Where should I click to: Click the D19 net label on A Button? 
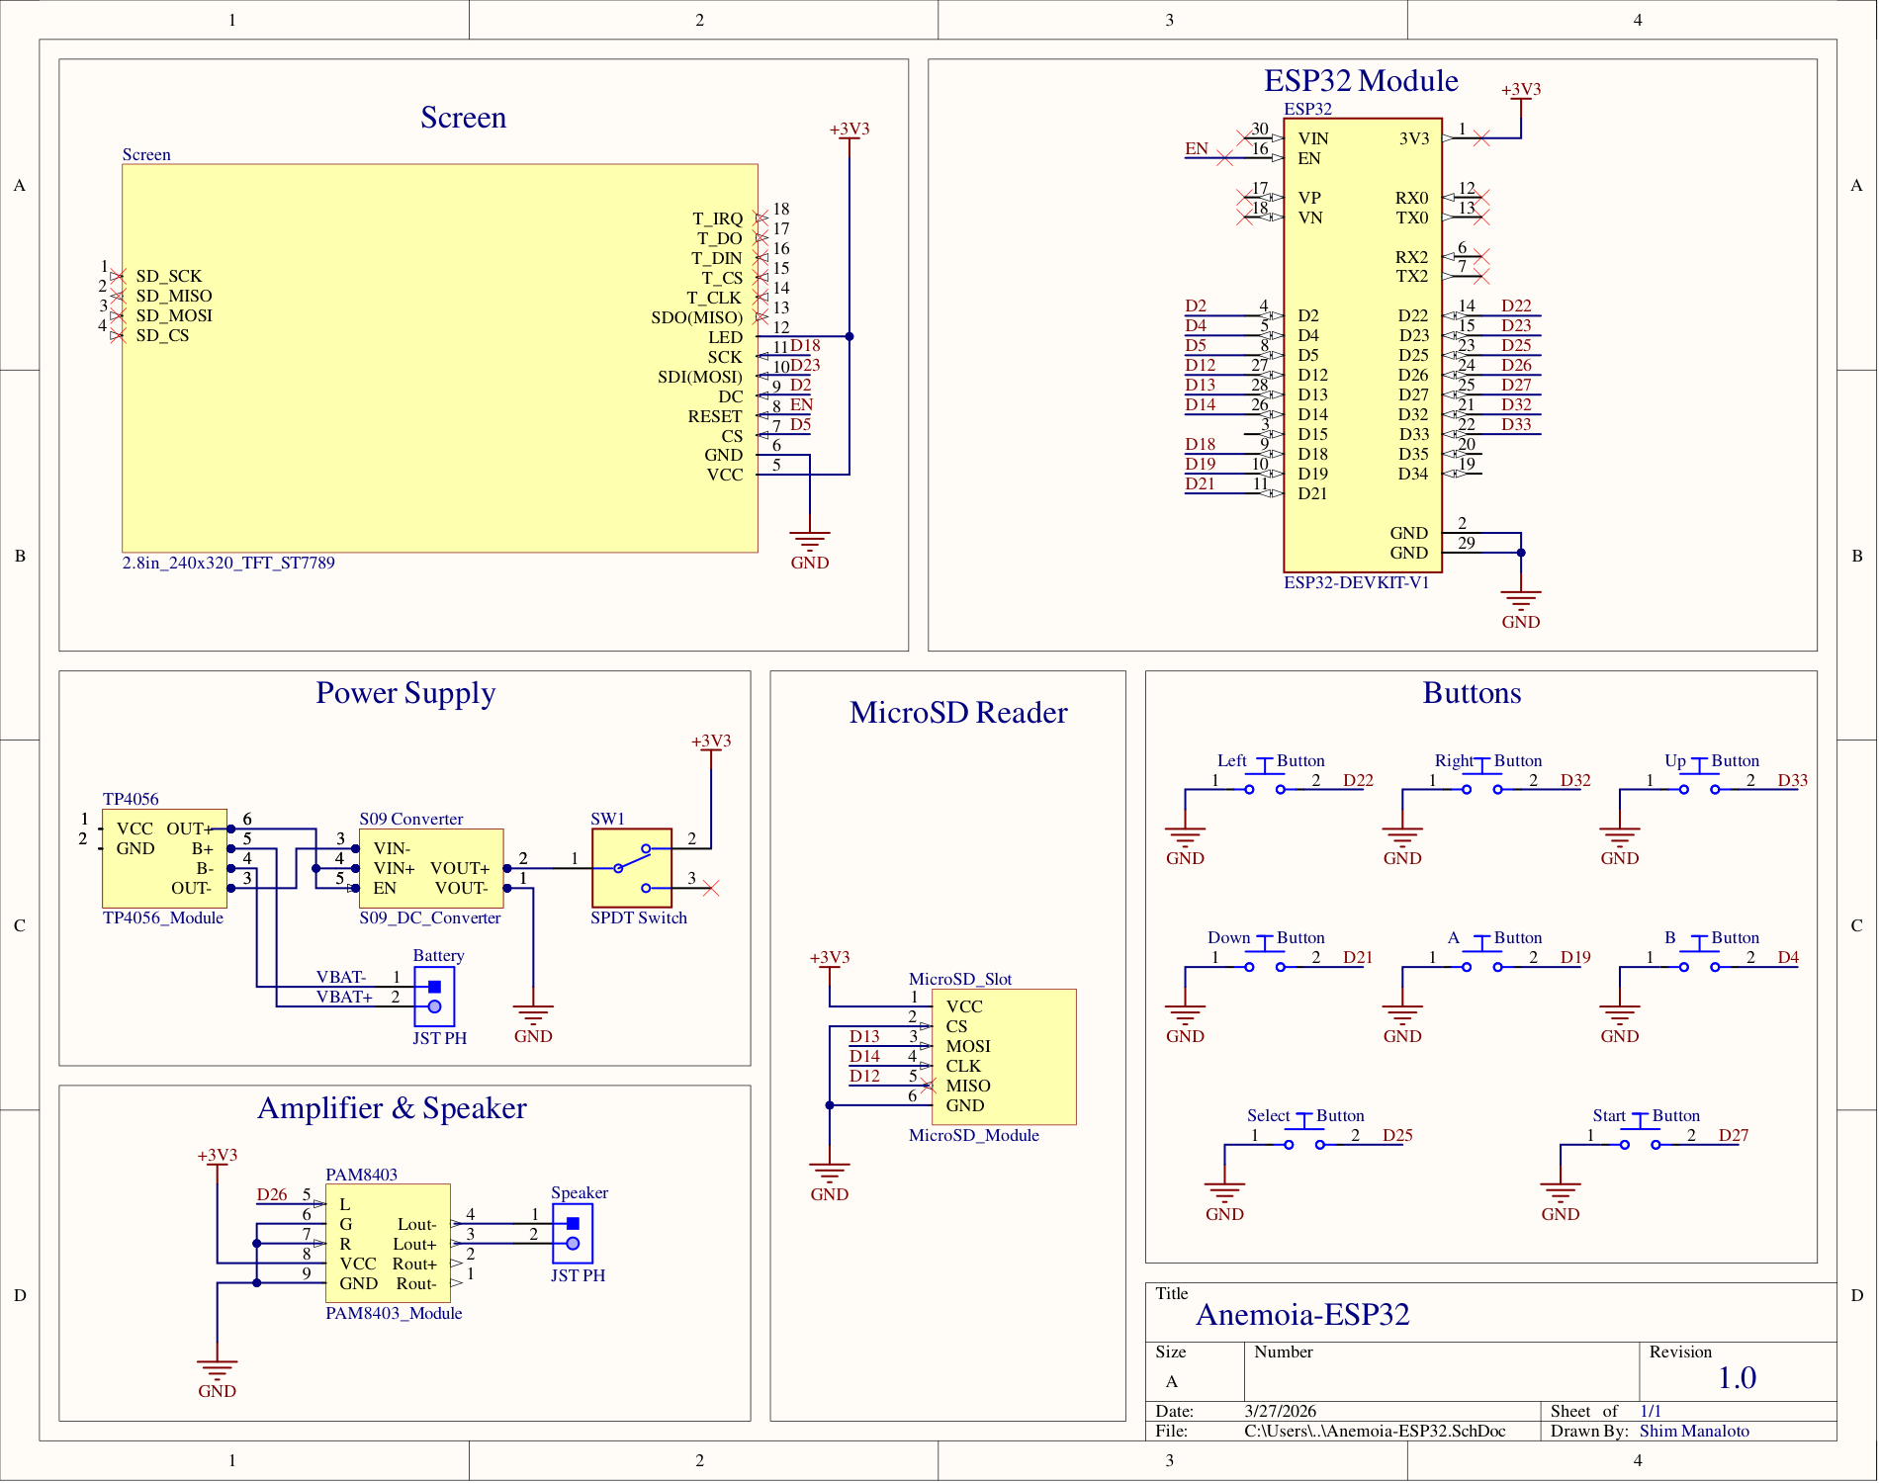pos(1575,958)
